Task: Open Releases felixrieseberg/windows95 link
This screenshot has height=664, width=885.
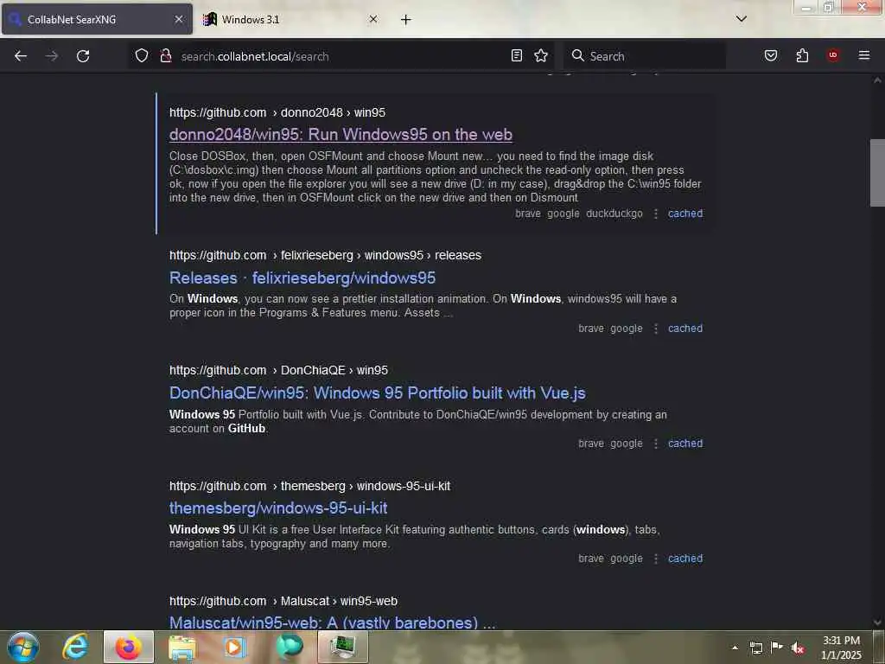Action: click(302, 278)
